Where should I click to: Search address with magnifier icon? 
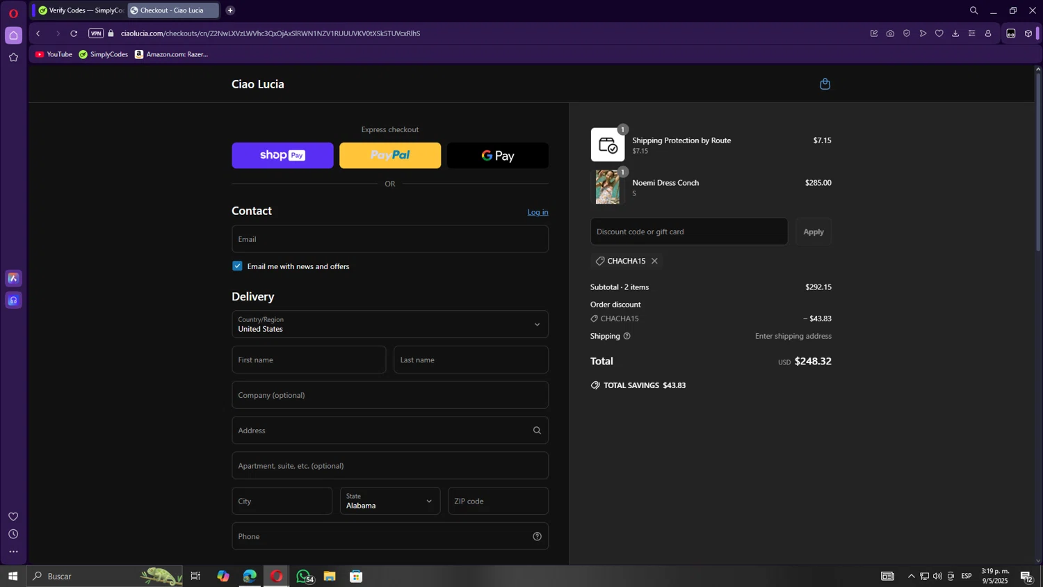click(x=537, y=431)
